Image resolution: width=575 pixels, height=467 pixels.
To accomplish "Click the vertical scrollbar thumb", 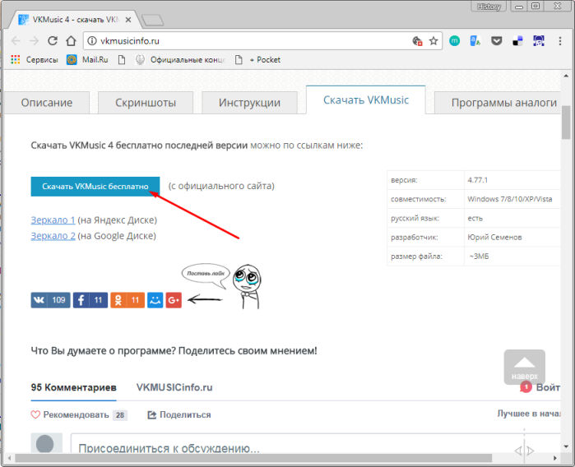I will [566, 123].
